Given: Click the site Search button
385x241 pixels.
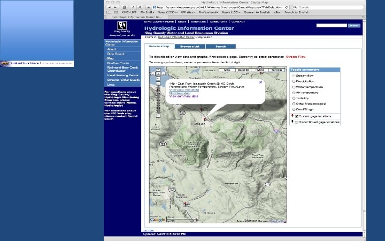Looking at the screenshot, I should click(x=354, y=26).
